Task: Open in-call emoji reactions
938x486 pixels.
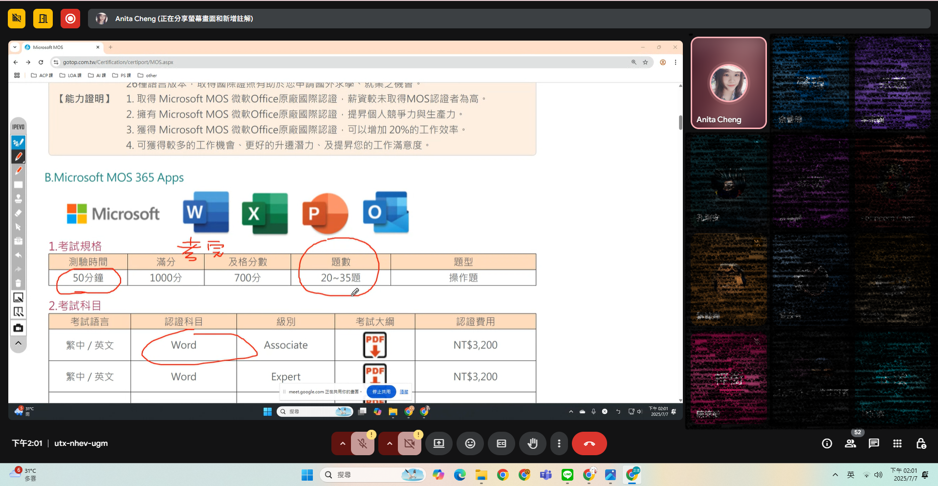Action: (x=470, y=443)
